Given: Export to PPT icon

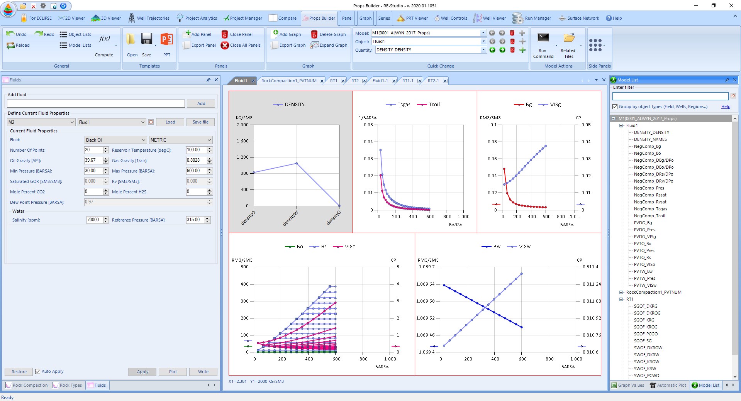Looking at the screenshot, I should 166,39.
